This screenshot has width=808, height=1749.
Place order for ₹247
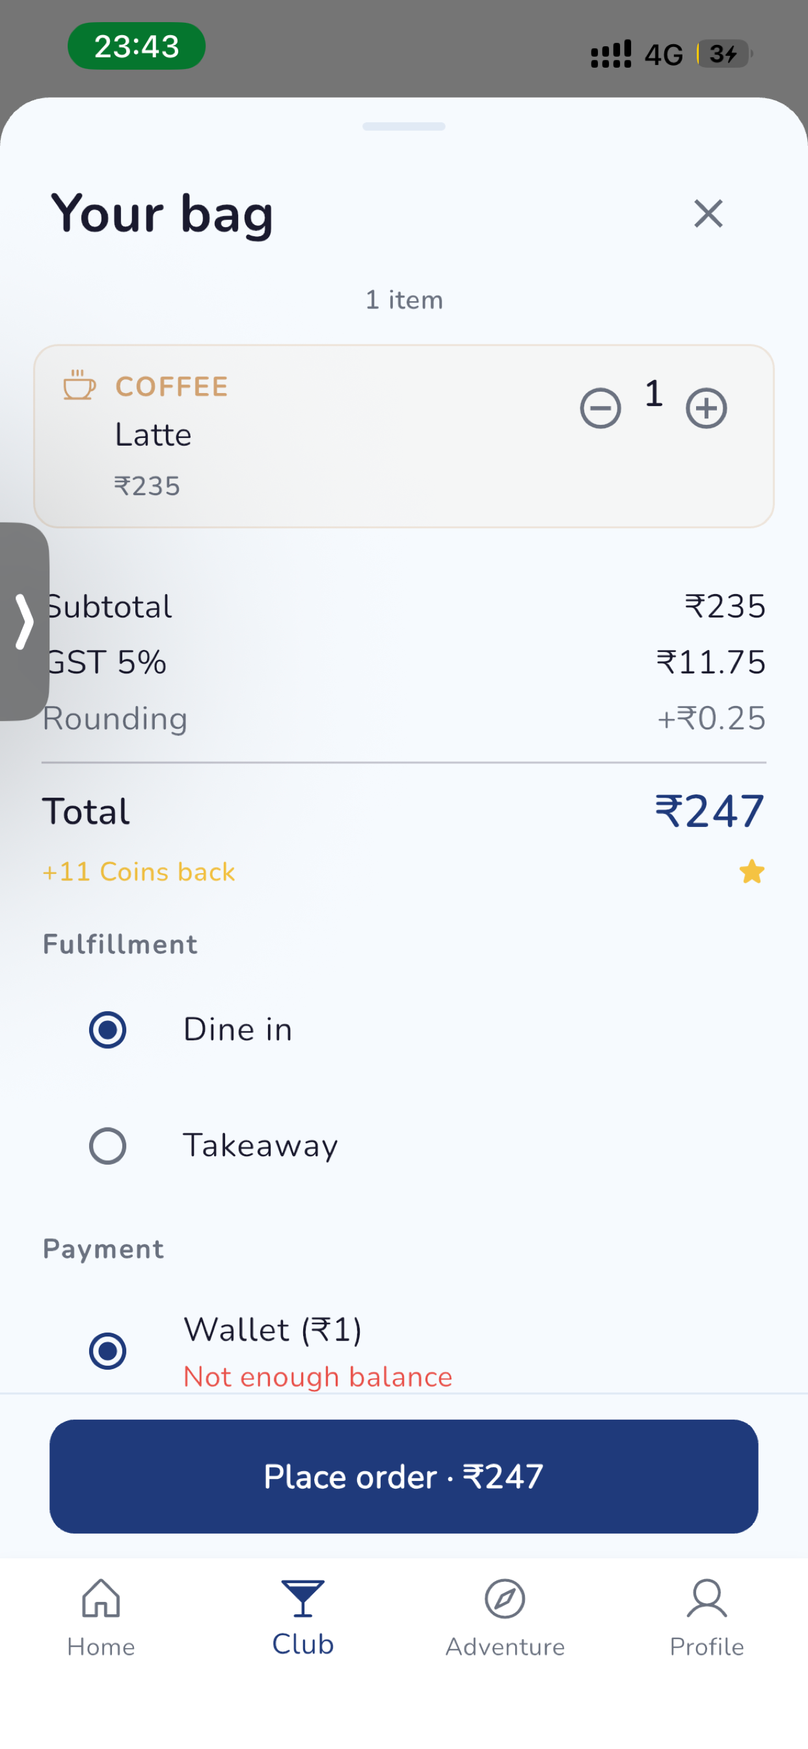404,1477
